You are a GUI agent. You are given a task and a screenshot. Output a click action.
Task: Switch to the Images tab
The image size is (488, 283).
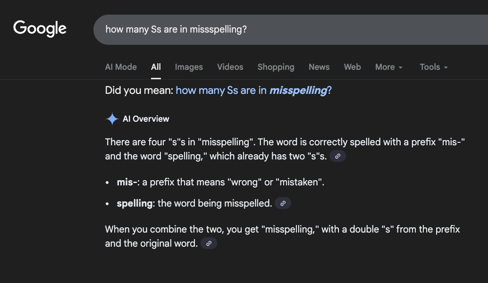[x=189, y=67]
